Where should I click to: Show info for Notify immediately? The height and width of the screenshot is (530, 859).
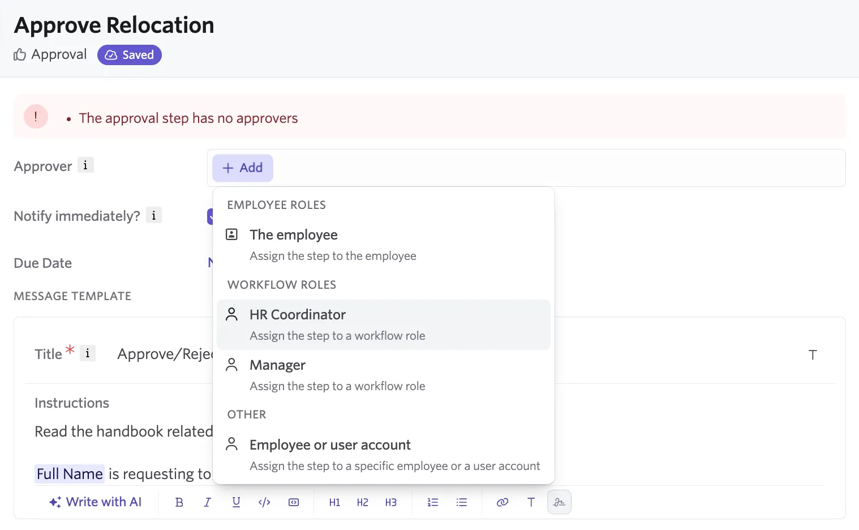click(154, 215)
